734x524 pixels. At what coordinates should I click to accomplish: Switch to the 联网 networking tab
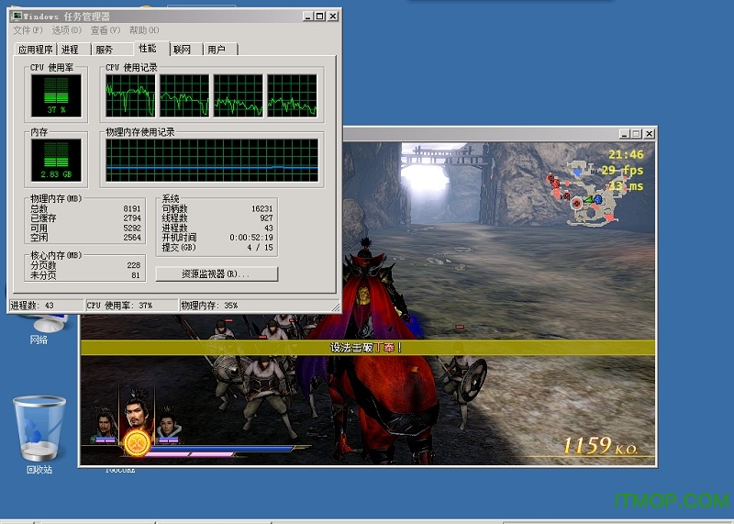click(183, 50)
